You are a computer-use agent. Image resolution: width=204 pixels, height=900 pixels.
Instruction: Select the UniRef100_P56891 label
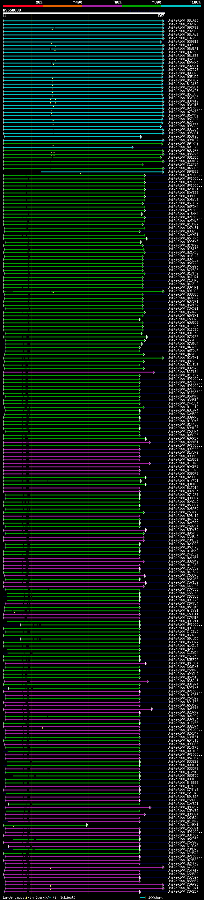pos(183,828)
